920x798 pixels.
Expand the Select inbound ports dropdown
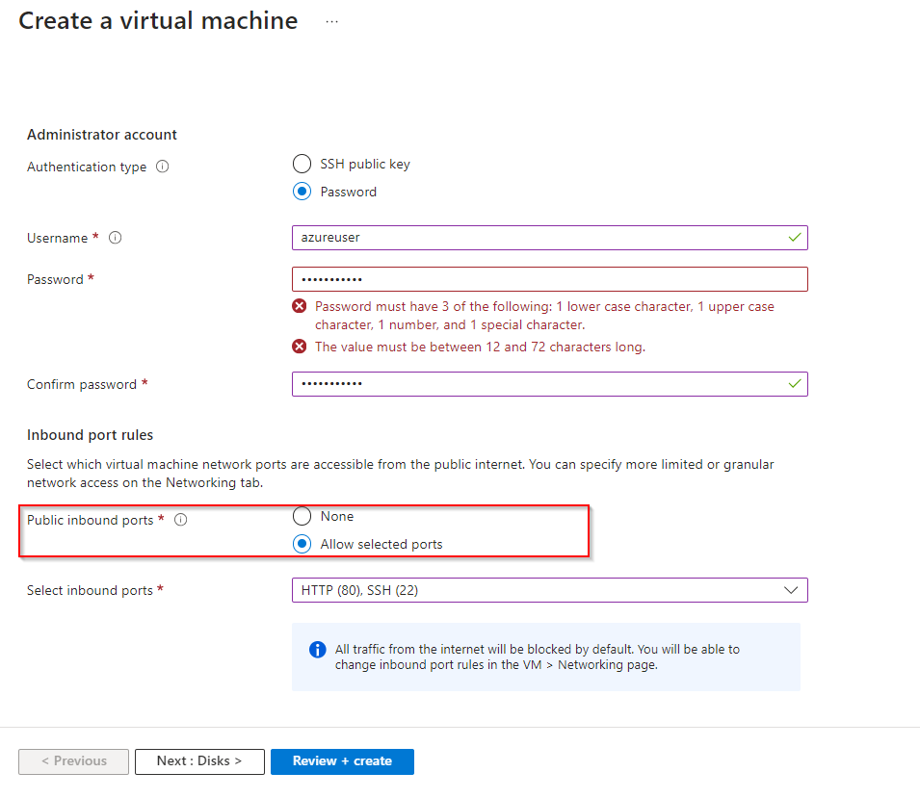(549, 590)
